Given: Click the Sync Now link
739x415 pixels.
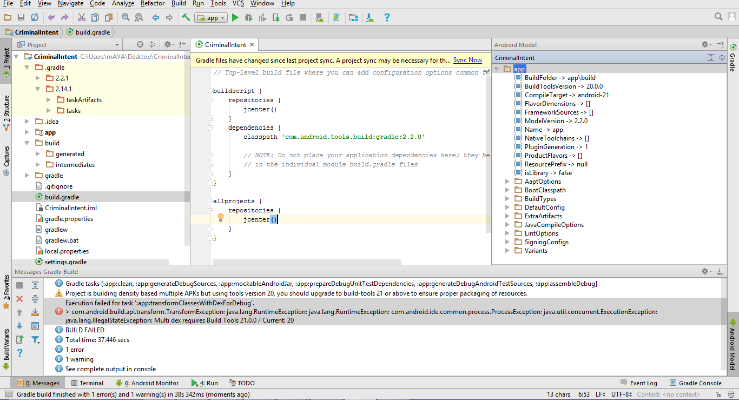Looking at the screenshot, I should click(467, 60).
